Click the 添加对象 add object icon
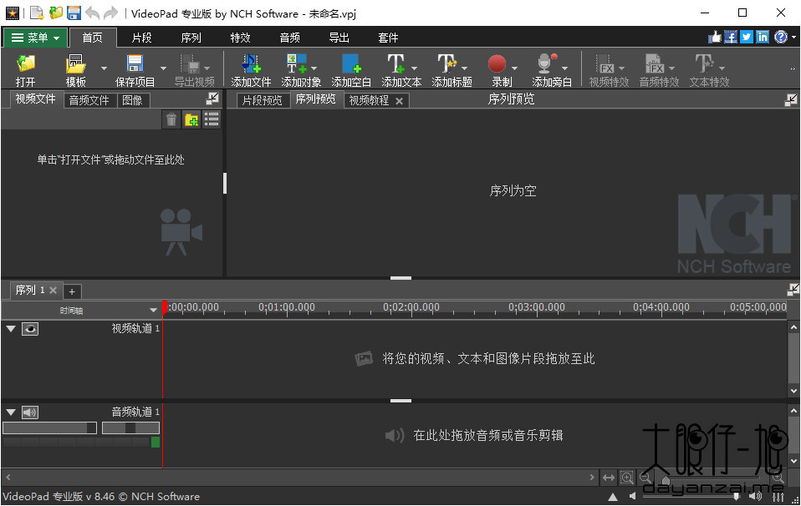Screen dimensions: 801x506 pyautogui.click(x=296, y=63)
